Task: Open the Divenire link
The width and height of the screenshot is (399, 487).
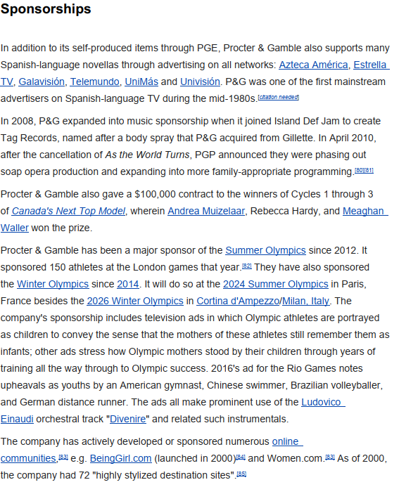Action: coord(128,419)
